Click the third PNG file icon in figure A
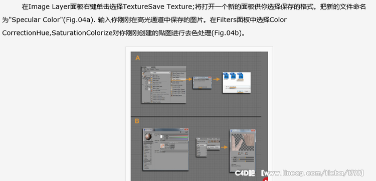The width and height of the screenshot is (376, 181). (x=241, y=76)
